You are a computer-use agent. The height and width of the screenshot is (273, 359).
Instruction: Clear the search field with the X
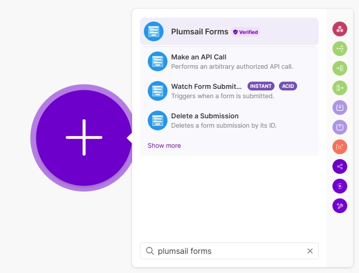point(310,251)
